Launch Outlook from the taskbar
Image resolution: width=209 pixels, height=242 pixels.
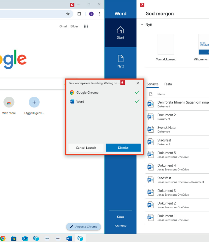(x=25, y=239)
